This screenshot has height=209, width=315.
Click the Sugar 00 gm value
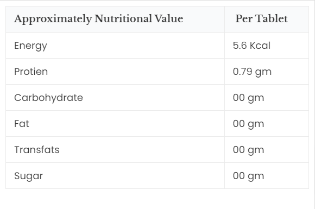[x=248, y=176]
